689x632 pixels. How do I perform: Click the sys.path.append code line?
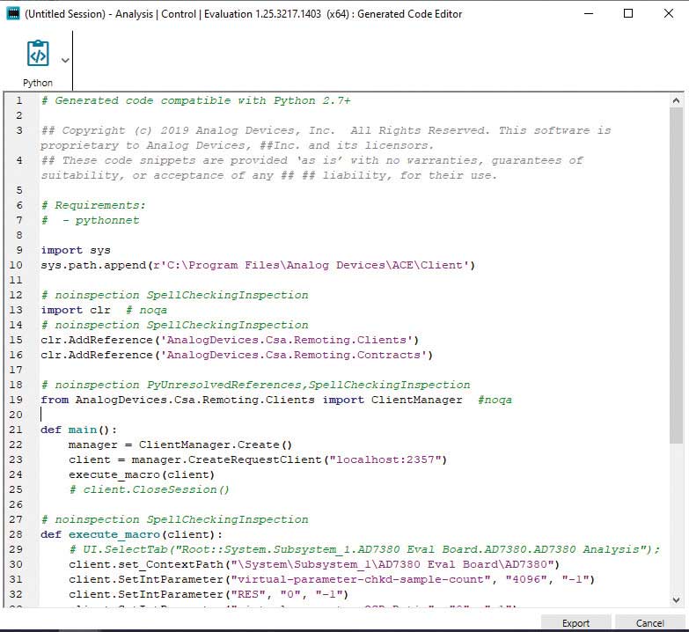[257, 265]
